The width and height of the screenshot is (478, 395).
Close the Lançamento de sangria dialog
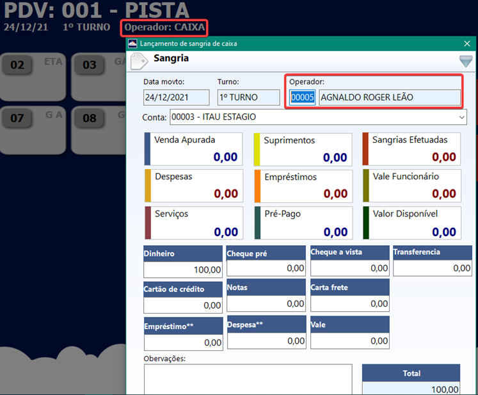(466, 44)
